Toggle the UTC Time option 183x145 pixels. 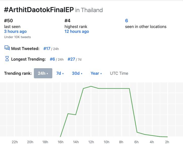[x=119, y=73]
